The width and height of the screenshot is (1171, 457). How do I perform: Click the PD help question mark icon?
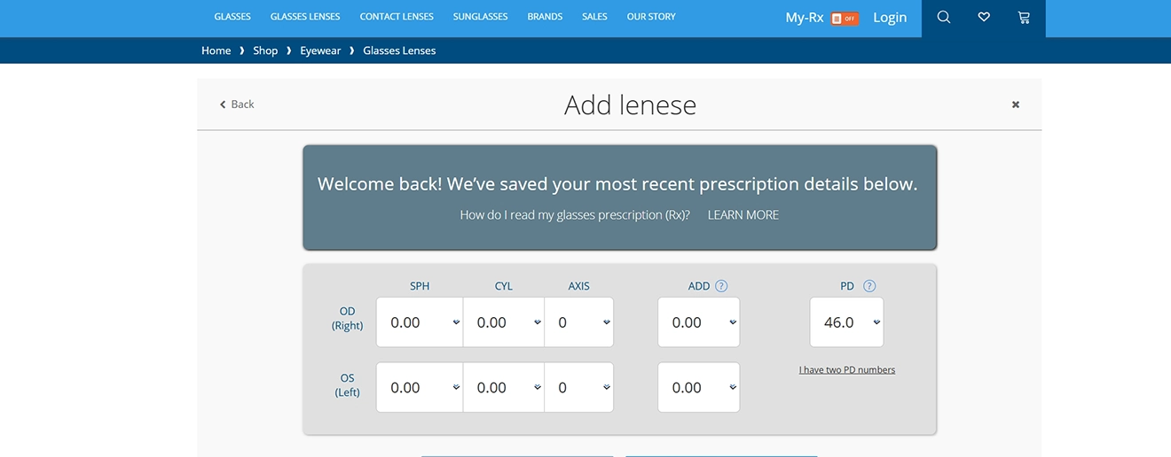point(869,286)
